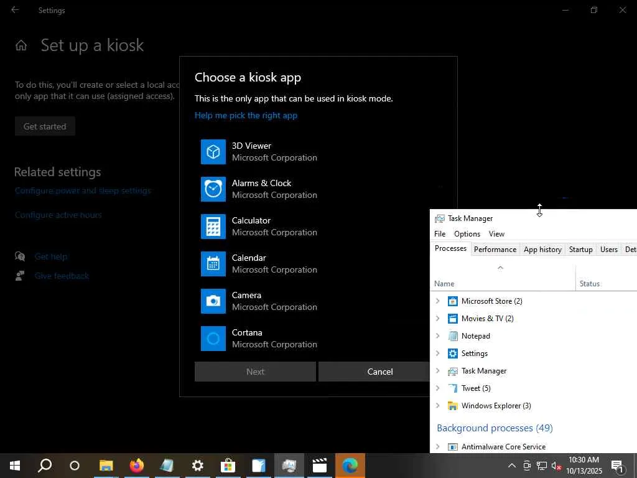The image size is (637, 478).
Task: Select the Alarms & Clock app icon
Action: point(213,189)
